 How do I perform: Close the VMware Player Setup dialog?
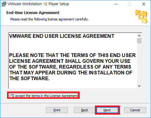(x=144, y=4)
